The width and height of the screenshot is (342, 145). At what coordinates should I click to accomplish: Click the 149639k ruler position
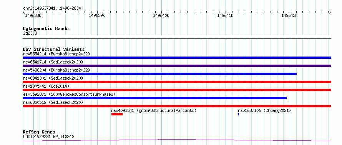coord(97,15)
